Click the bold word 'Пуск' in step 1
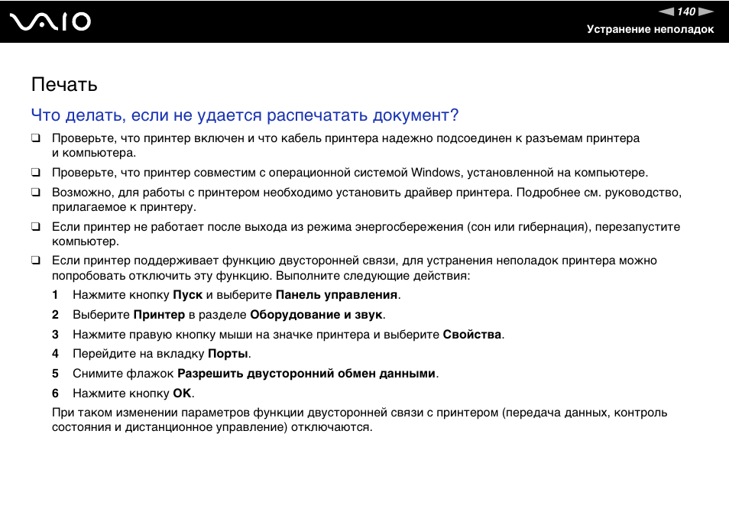 click(x=187, y=295)
